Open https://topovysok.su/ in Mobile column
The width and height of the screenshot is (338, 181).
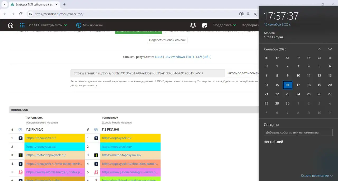pyautogui.click(x=117, y=147)
